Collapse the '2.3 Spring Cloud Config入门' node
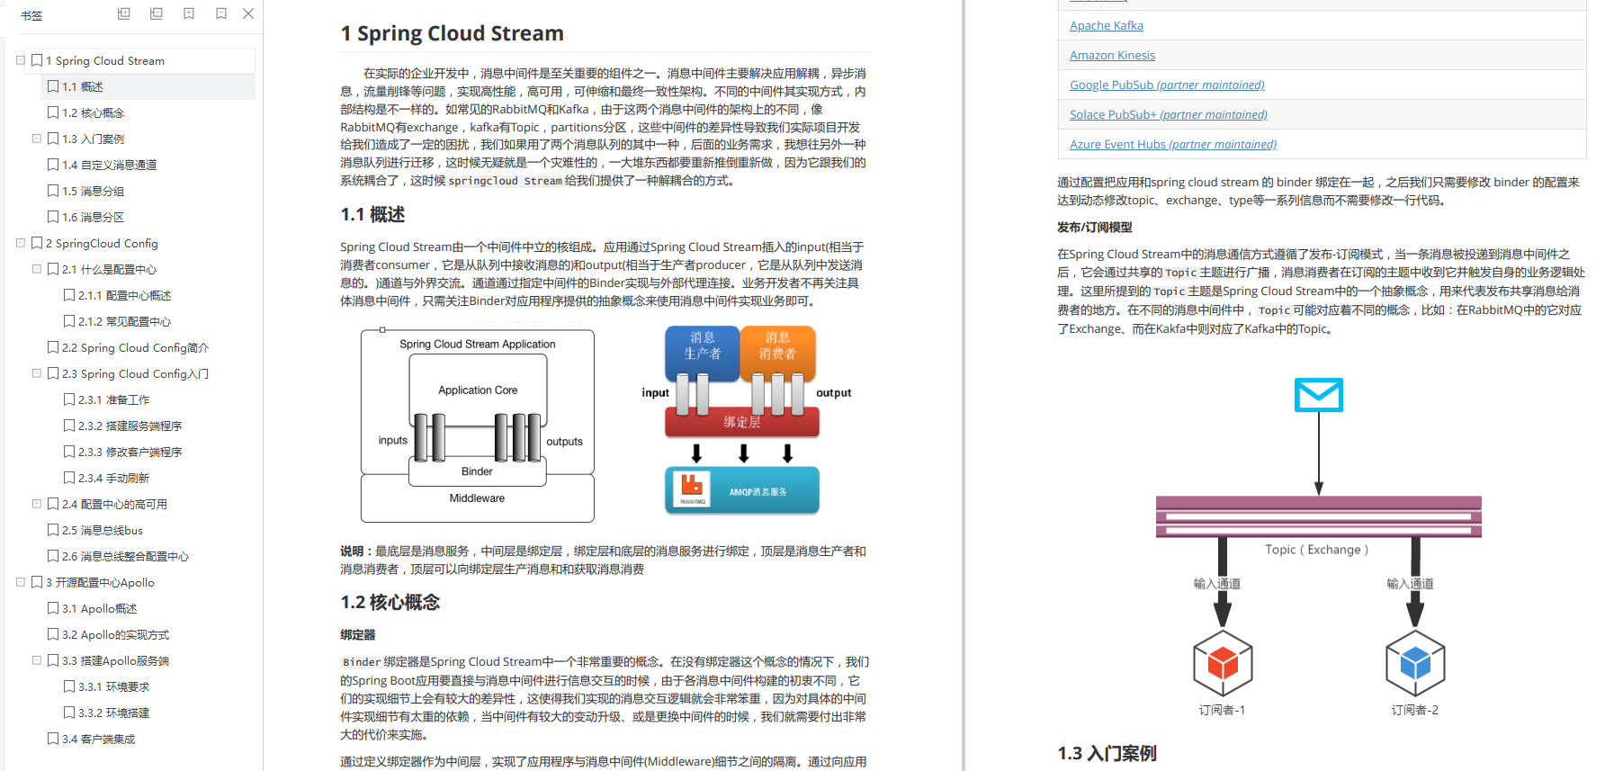This screenshot has width=1605, height=771. [x=37, y=373]
